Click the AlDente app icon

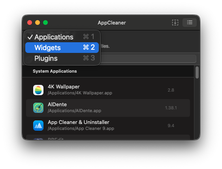tap(38, 108)
